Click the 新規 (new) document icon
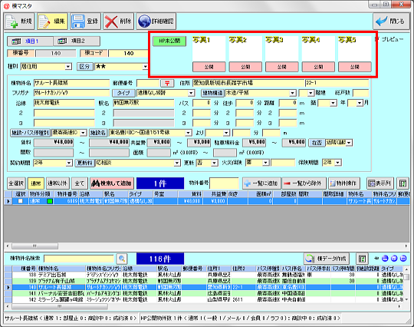 coord(12,21)
